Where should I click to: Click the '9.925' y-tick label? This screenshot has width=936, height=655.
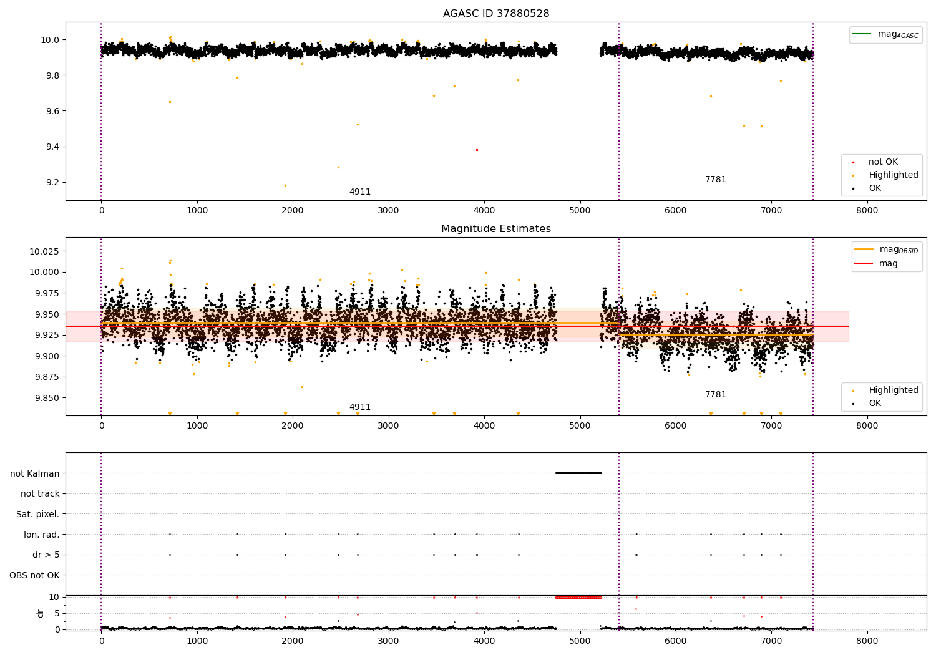pyautogui.click(x=47, y=335)
